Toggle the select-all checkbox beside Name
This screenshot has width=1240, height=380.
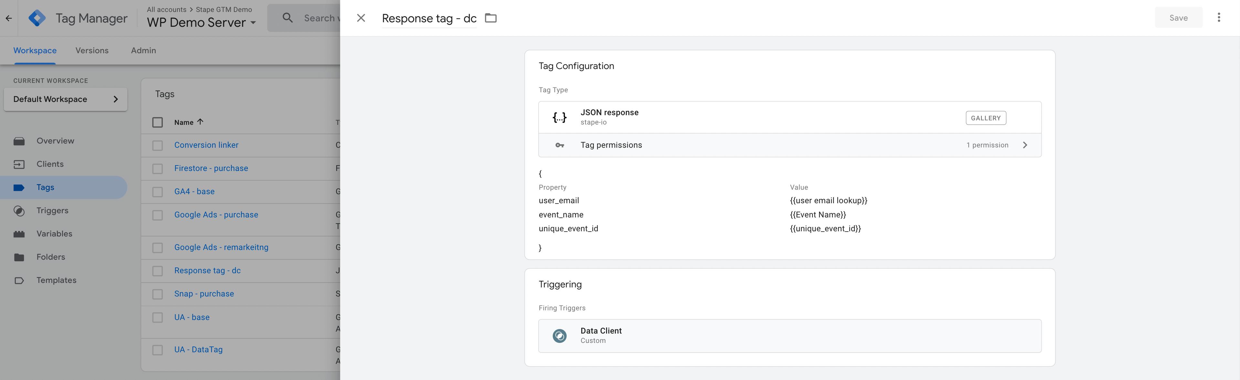[157, 122]
